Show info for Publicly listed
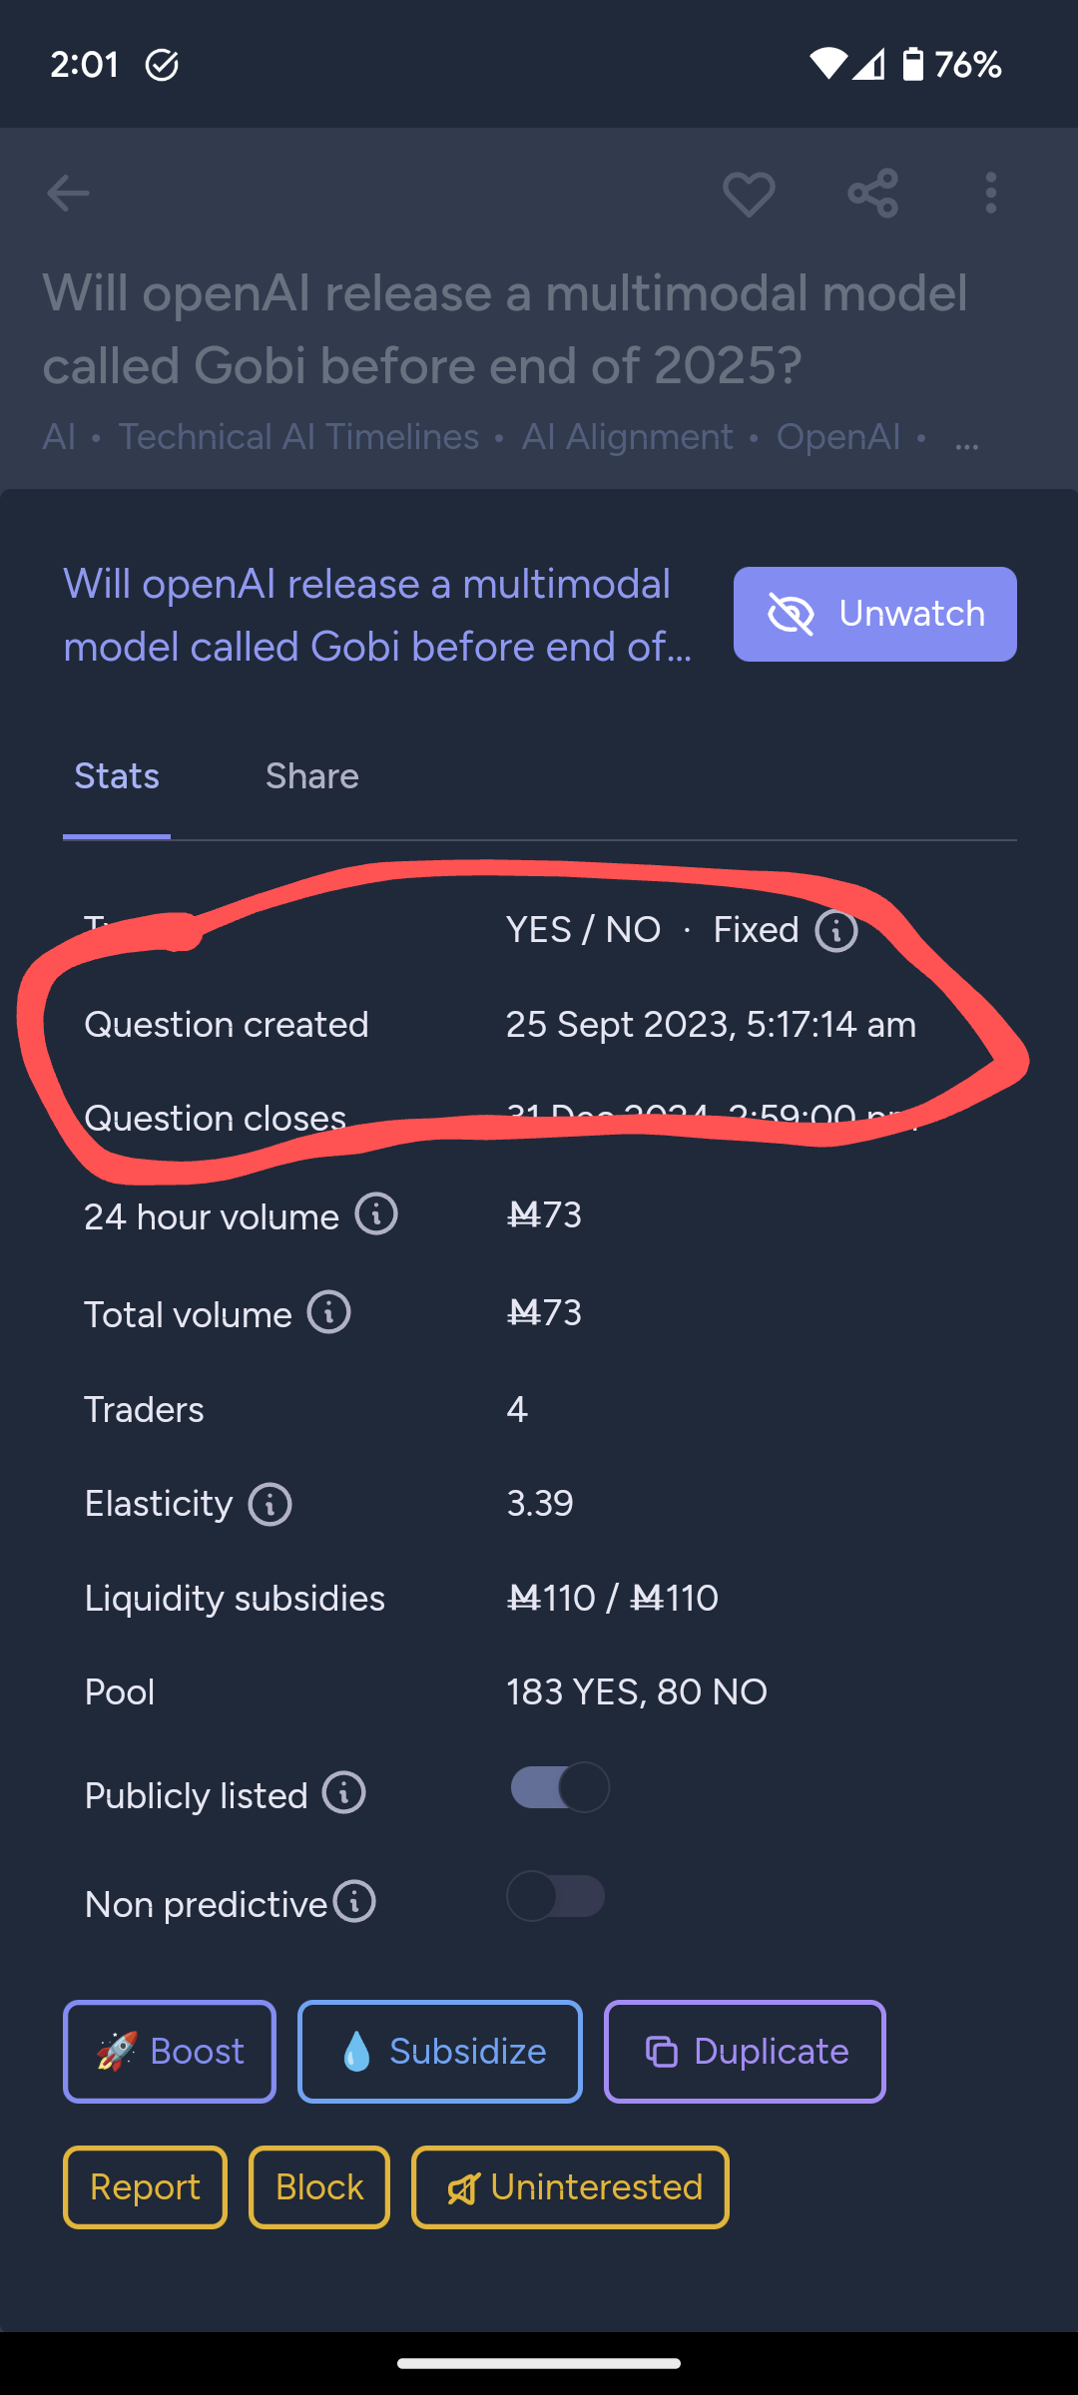This screenshot has height=2395, width=1078. 344,1793
